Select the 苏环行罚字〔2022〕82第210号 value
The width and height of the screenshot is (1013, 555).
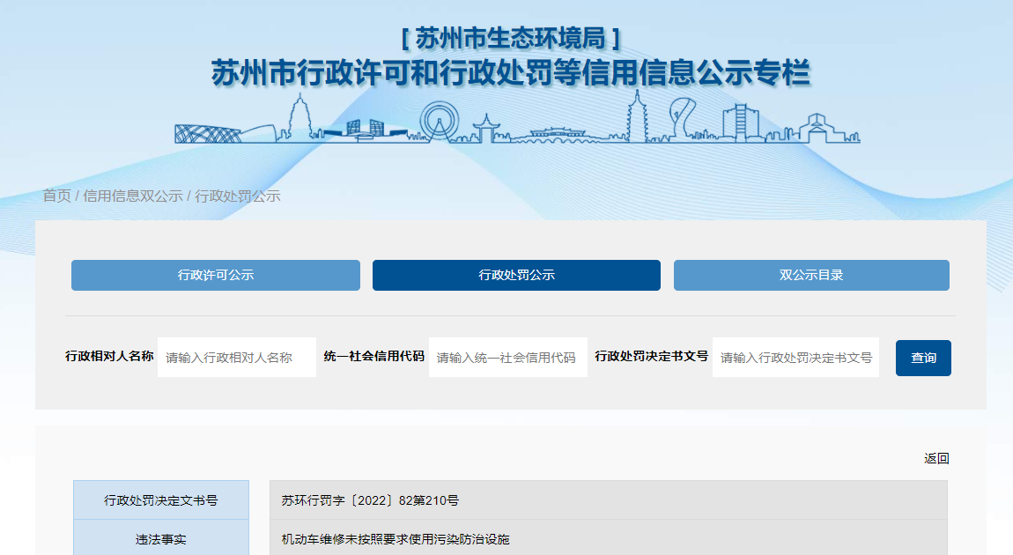point(370,500)
